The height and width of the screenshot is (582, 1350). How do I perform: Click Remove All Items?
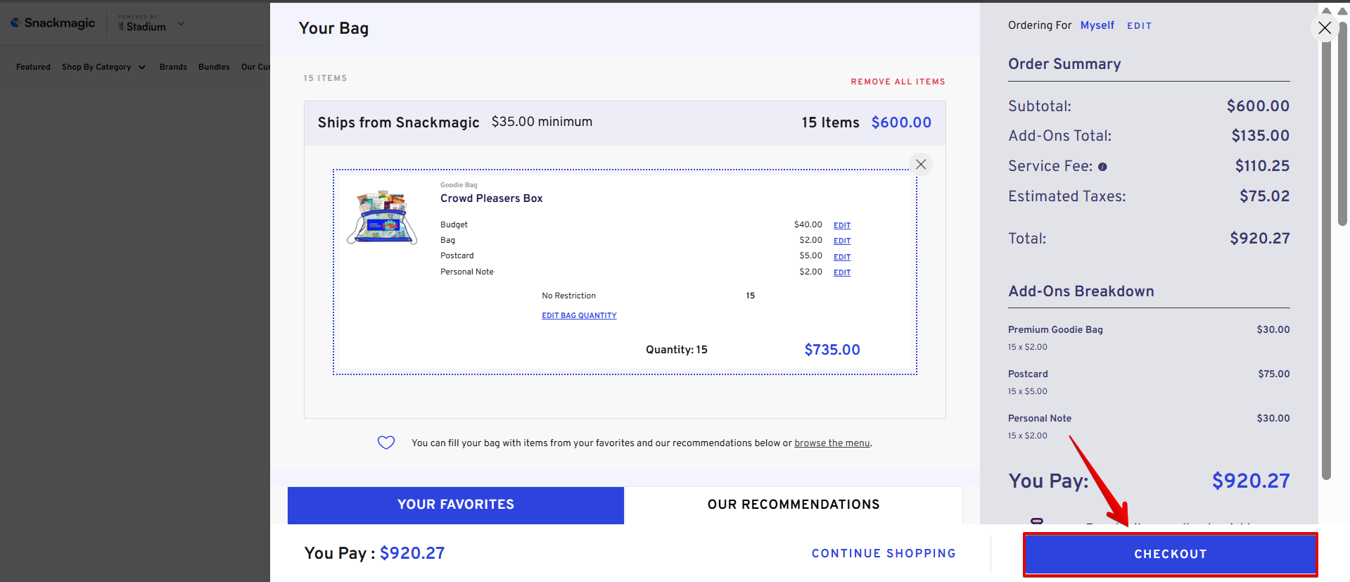(898, 82)
